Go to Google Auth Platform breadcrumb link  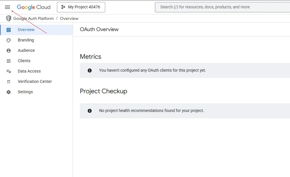pos(33,18)
